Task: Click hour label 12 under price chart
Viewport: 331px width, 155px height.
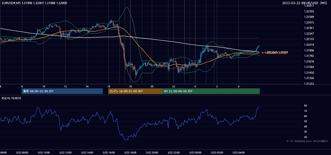Action: pyautogui.click(x=65, y=86)
